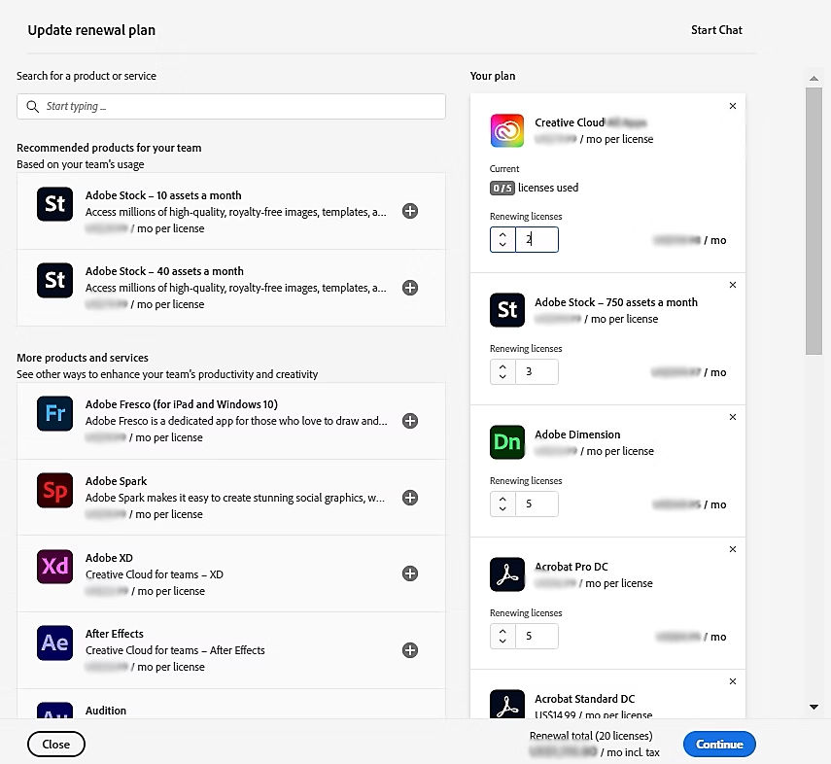Click the Close button
831x764 pixels.
pos(56,745)
